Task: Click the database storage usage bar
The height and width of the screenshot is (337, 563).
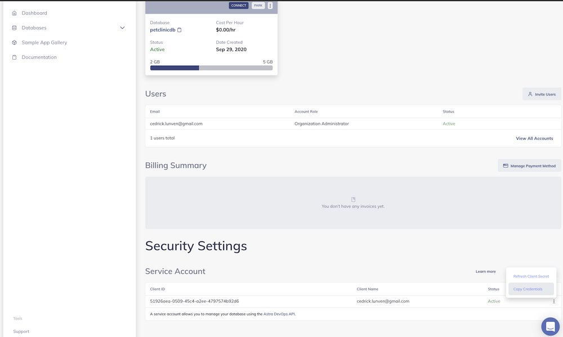Action: click(x=211, y=68)
